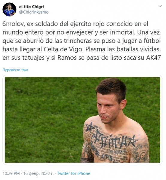
Task: Open el tito Chigri profile avatar
Action: (9, 9)
